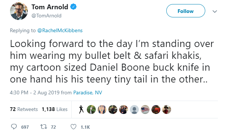Click the dancing figure liker avatar

[x=81, y=110]
